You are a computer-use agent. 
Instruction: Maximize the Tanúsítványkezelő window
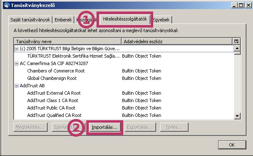pyautogui.click(x=241, y=5)
